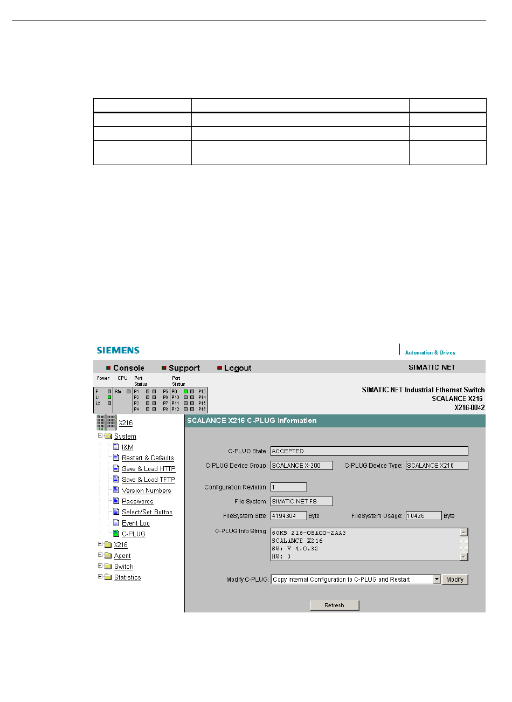The width and height of the screenshot is (512, 702).
Task: Click the Siemens logo
Action: point(118,350)
